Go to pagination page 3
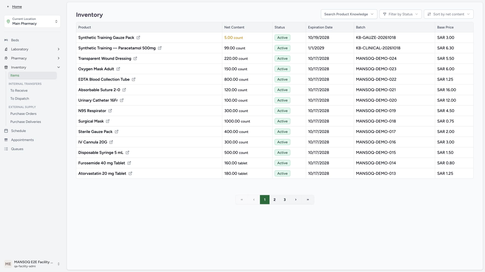The height and width of the screenshot is (272, 485). (285, 199)
